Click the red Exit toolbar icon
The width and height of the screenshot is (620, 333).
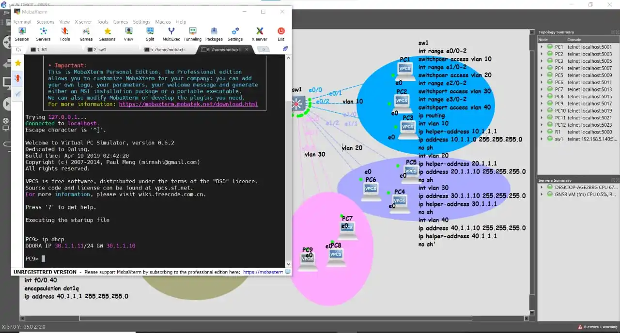pyautogui.click(x=281, y=34)
